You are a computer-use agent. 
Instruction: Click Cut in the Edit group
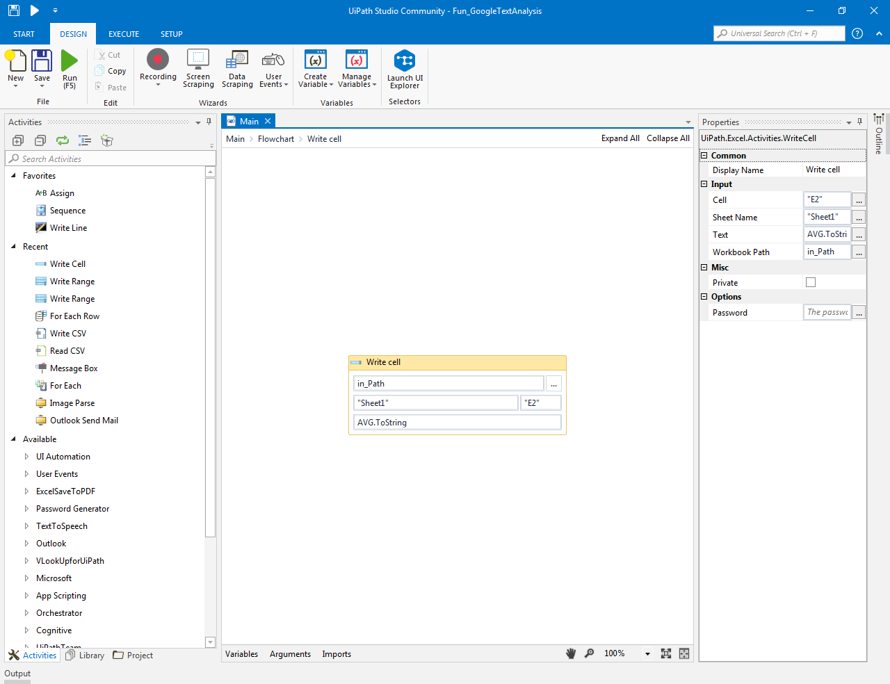[109, 55]
